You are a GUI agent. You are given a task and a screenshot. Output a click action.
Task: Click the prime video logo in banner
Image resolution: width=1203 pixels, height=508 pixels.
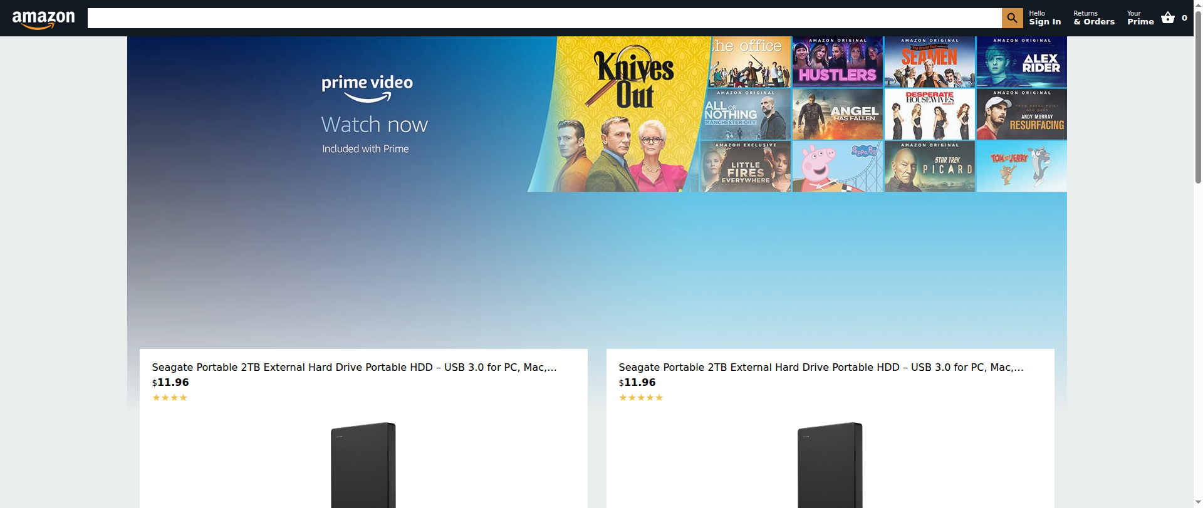pyautogui.click(x=367, y=88)
